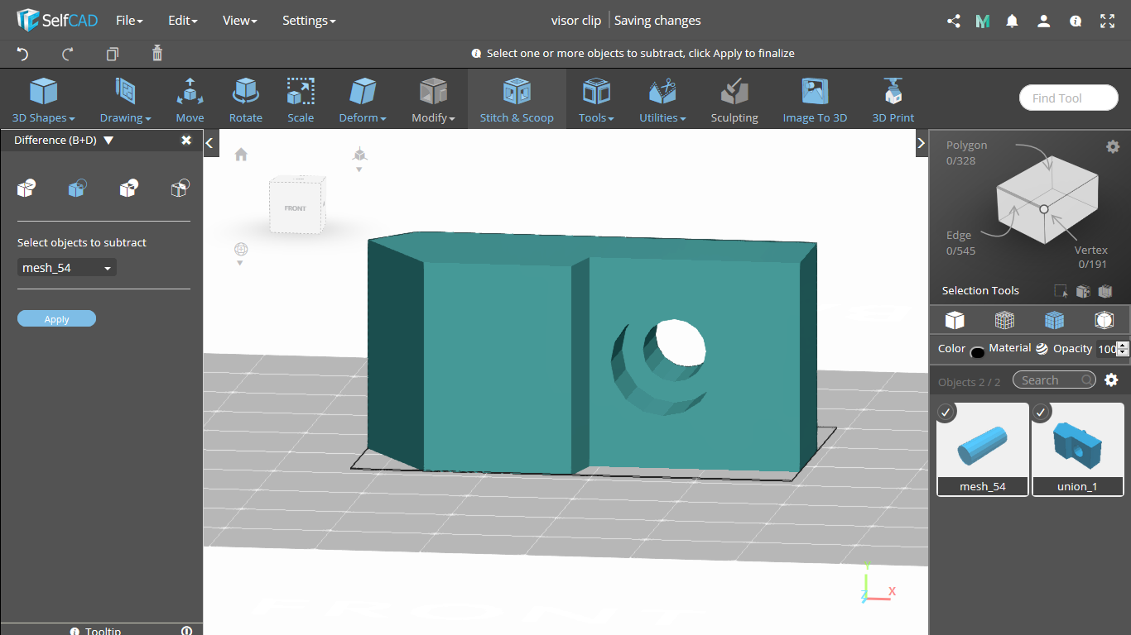Open the mesh_54 subtract objects dropdown
The image size is (1131, 635).
tap(67, 268)
